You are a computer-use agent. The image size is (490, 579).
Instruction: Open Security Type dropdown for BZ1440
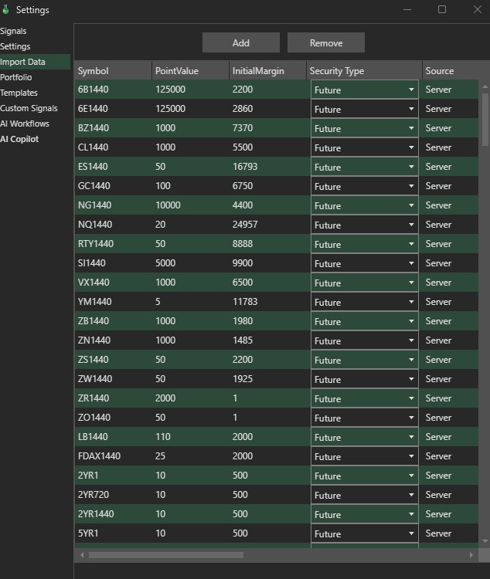point(364,128)
